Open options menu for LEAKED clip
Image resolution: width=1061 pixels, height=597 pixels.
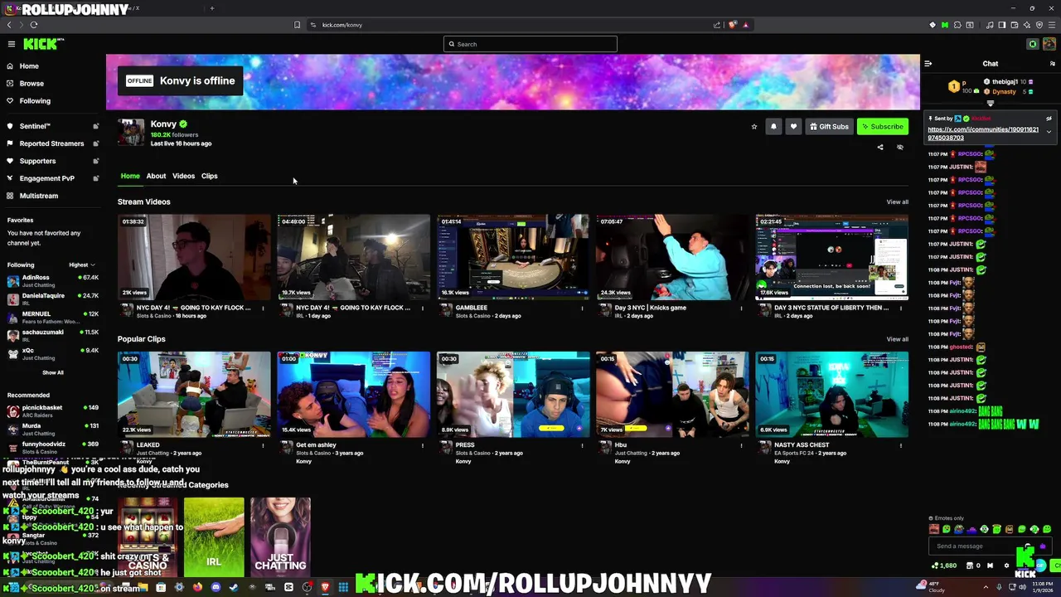click(x=263, y=445)
